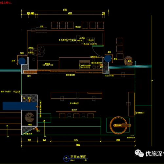This screenshot has width=164, height=164.
Task: Click the plant symbol in left planter box
Action: [x=29, y=117]
